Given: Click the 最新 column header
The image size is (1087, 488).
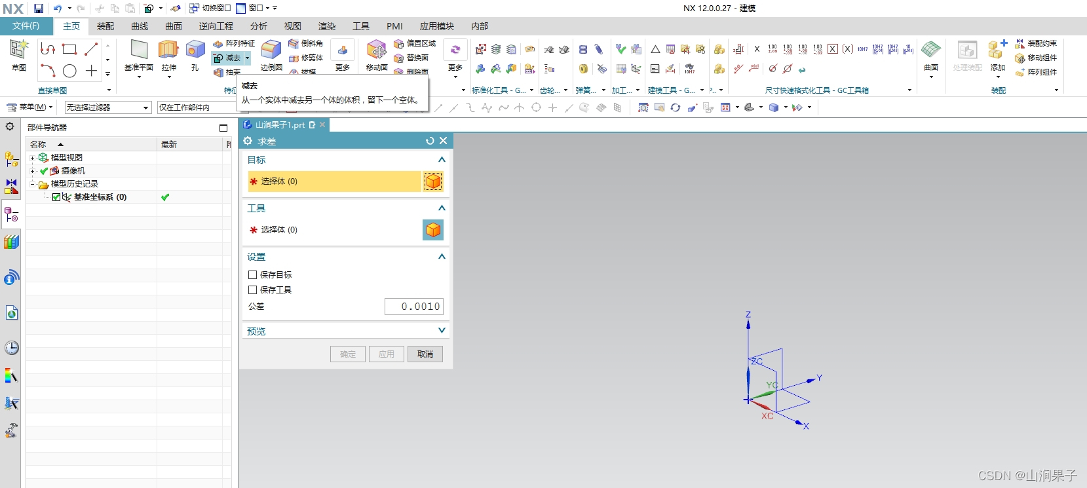Looking at the screenshot, I should pyautogui.click(x=169, y=144).
